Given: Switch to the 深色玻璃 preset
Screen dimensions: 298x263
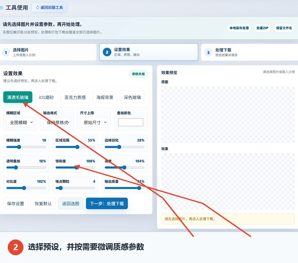Looking at the screenshot, I should click(x=132, y=97).
